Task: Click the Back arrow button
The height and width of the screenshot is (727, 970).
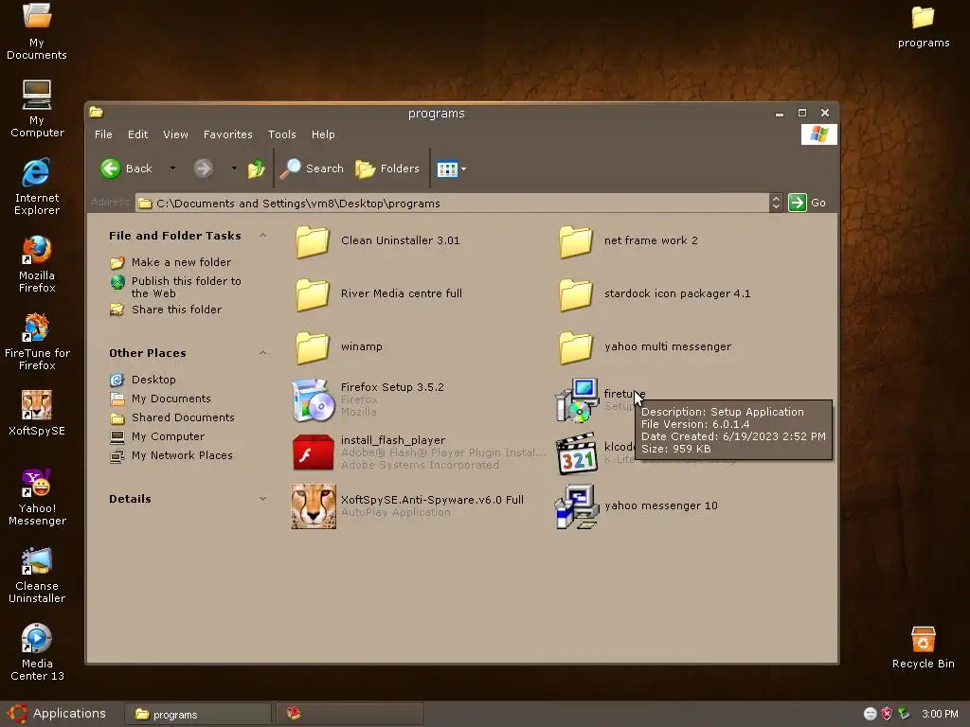Action: [126, 168]
